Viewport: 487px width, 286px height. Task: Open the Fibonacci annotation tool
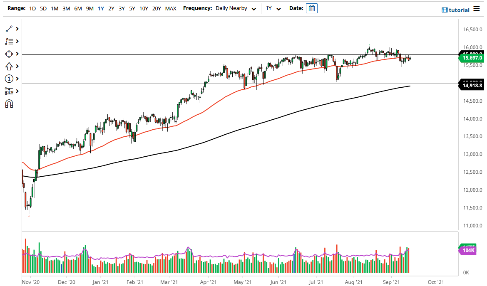point(9,41)
